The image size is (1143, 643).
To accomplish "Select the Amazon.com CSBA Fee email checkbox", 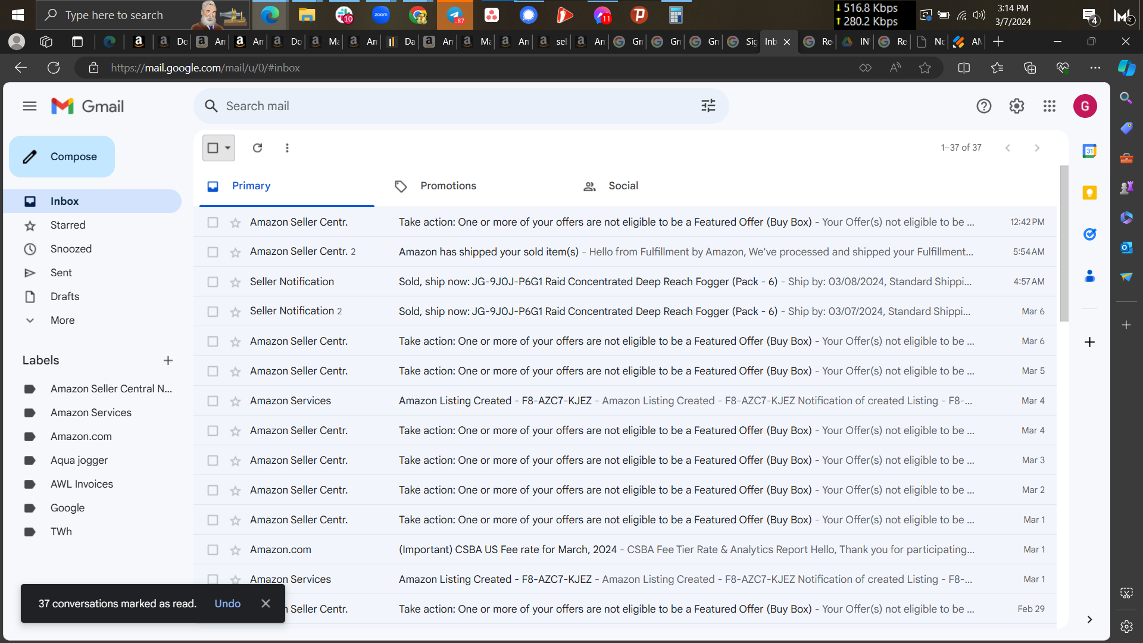I will [x=213, y=550].
